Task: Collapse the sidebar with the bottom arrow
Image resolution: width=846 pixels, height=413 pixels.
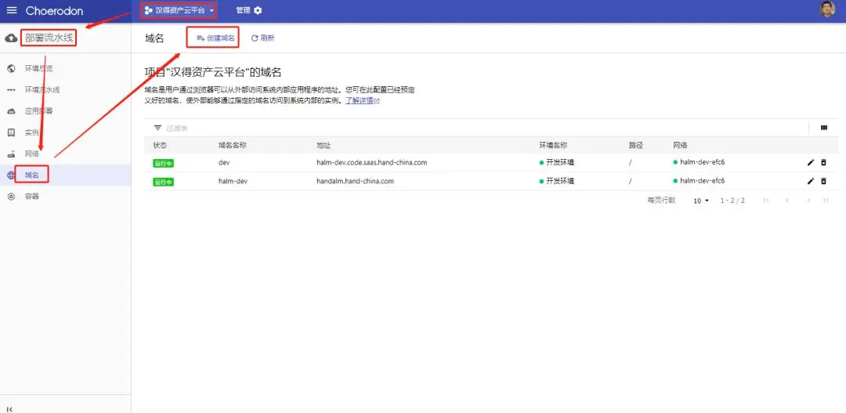Action: tap(9, 409)
